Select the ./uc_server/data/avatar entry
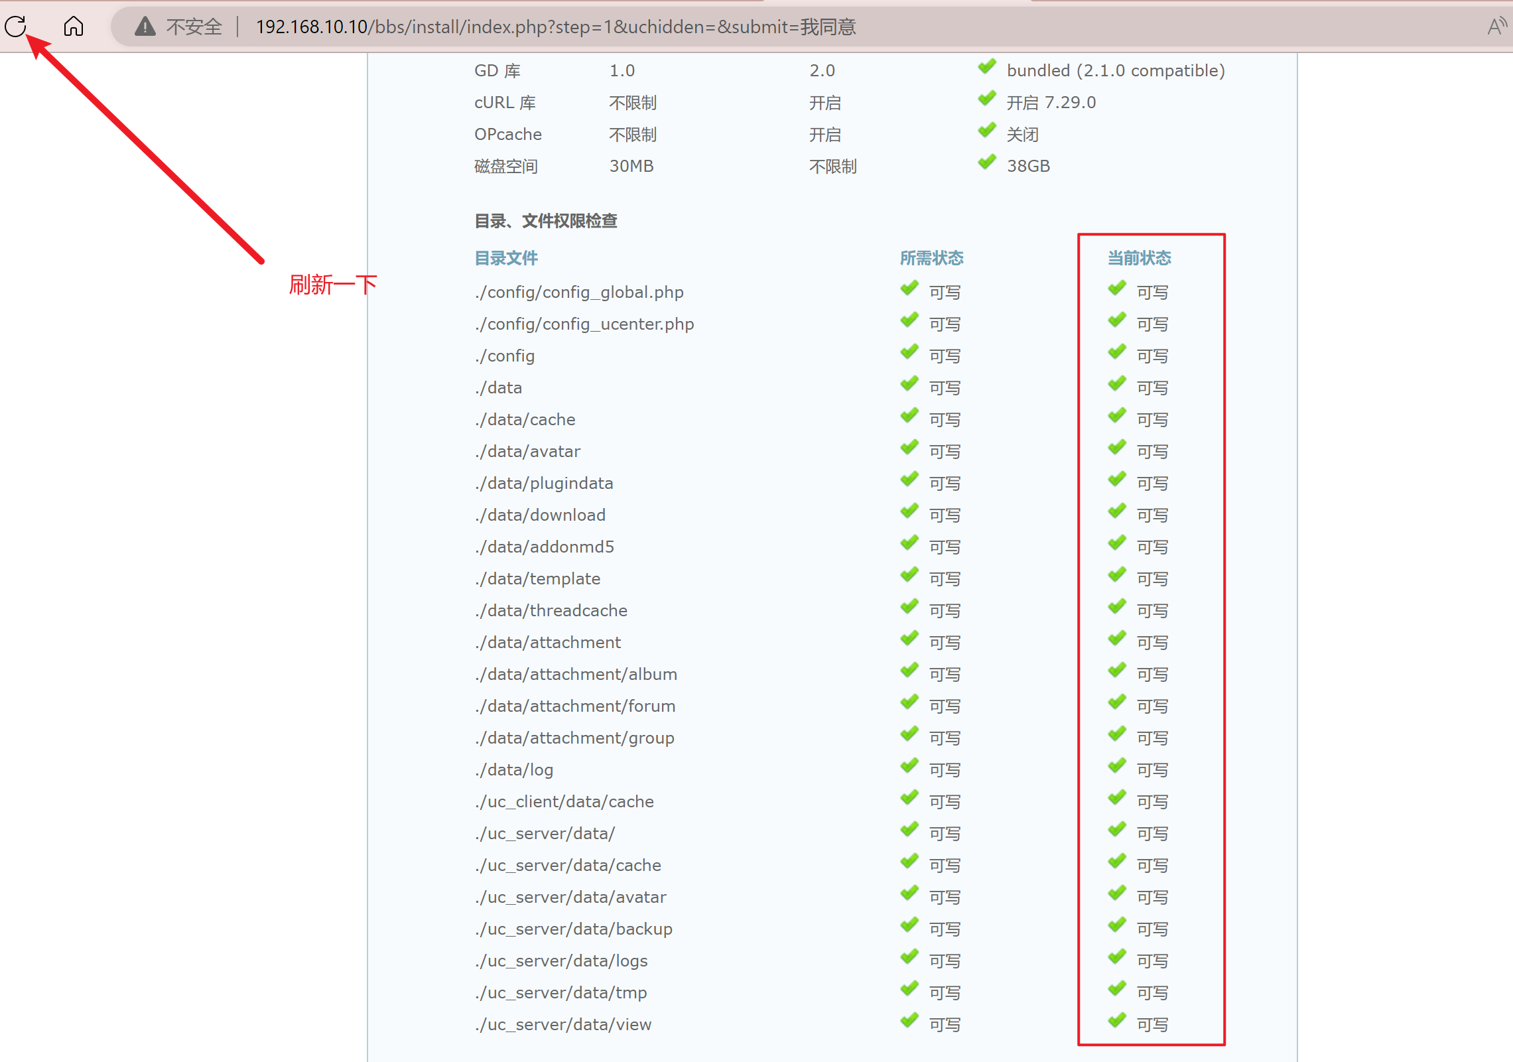The height and width of the screenshot is (1062, 1513). point(570,897)
